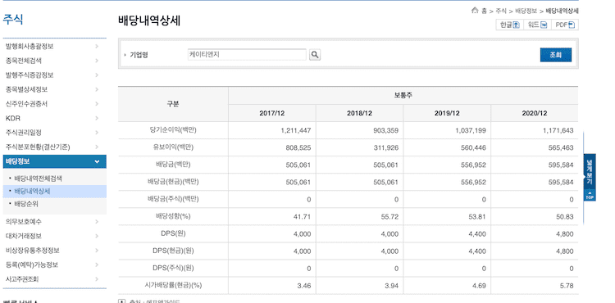The width and height of the screenshot is (615, 303).
Task: Select the 2018/12 column header
Action: (359, 113)
